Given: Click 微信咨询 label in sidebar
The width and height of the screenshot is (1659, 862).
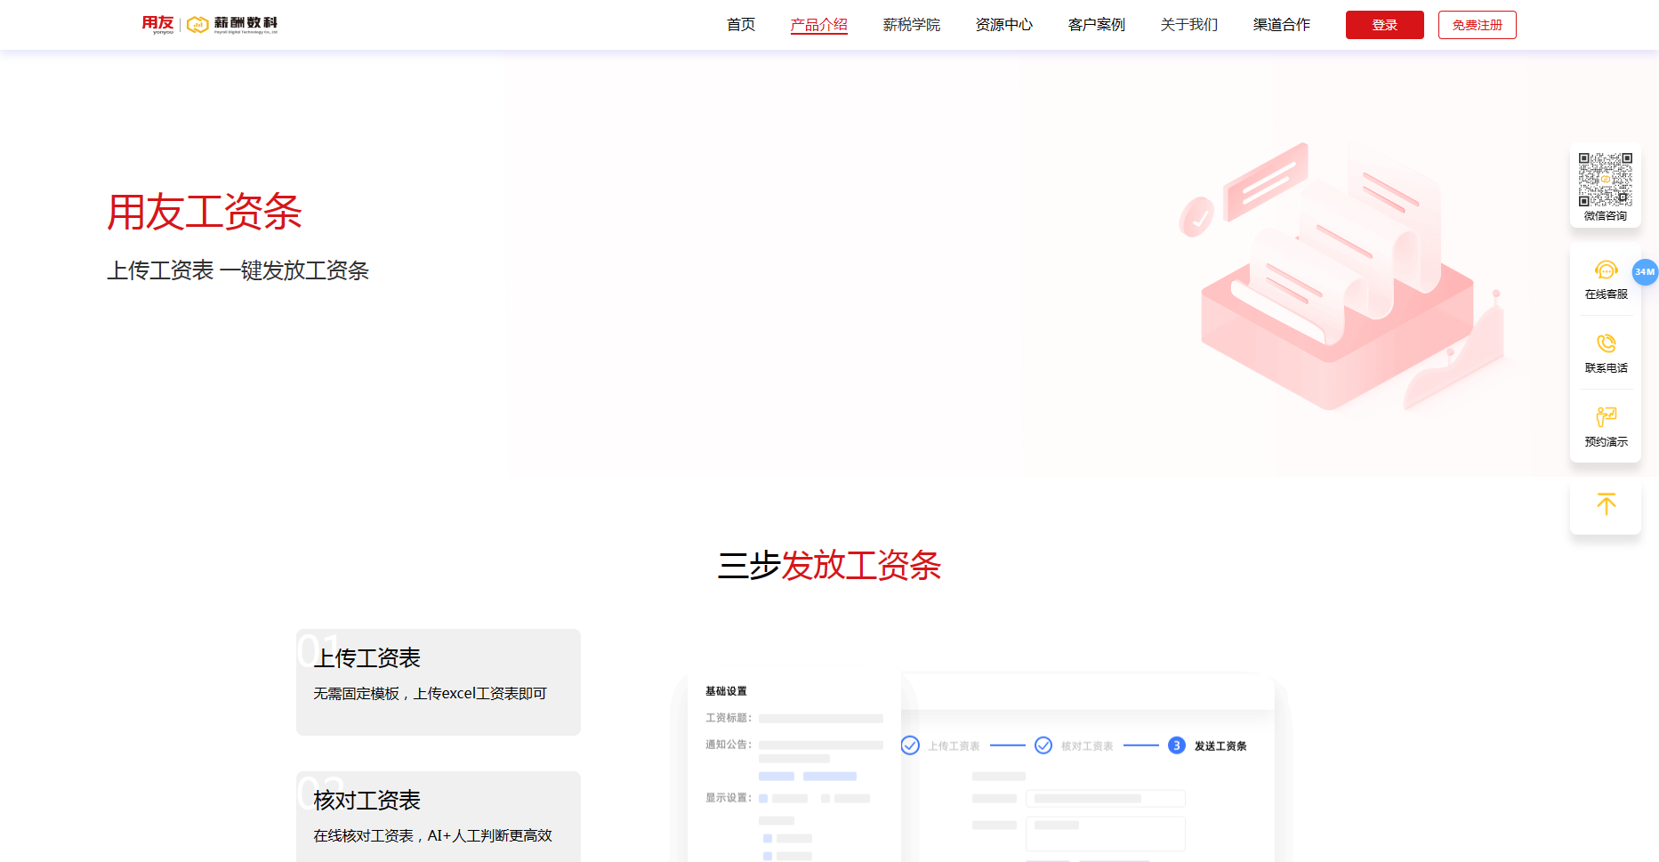Looking at the screenshot, I should click(x=1606, y=216).
